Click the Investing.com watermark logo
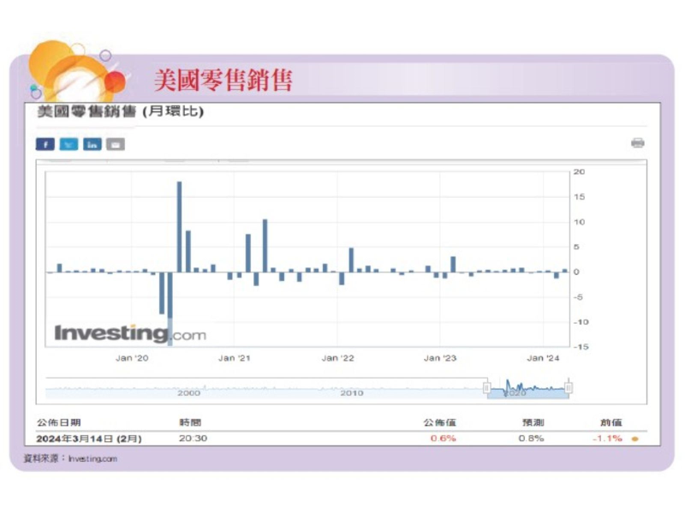The height and width of the screenshot is (514, 685). 130,333
